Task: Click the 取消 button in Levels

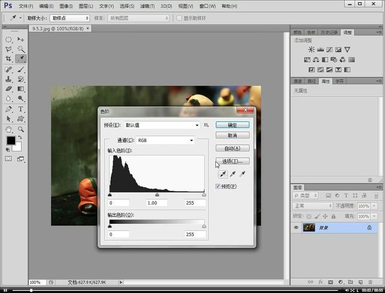Action: tap(233, 135)
